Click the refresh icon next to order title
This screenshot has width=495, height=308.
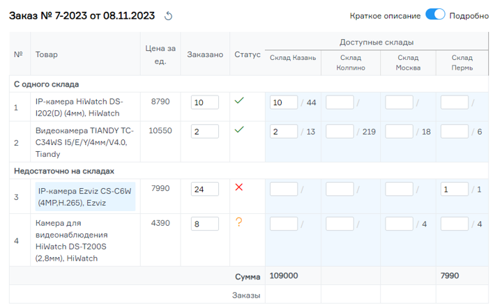(x=167, y=16)
